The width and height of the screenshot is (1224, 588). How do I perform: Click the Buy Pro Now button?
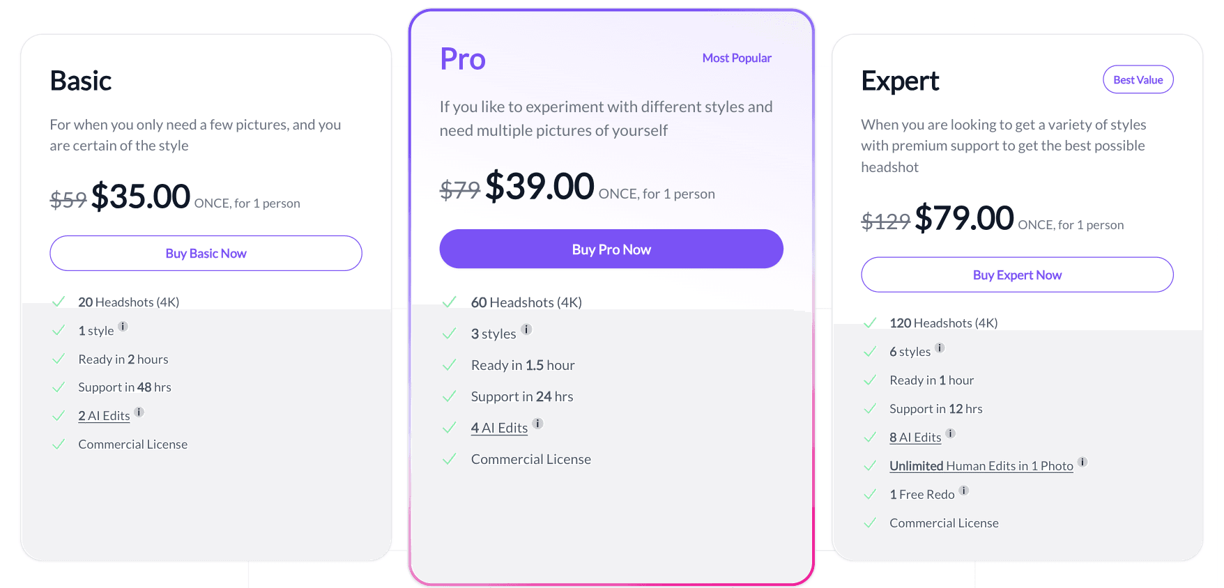[611, 249]
